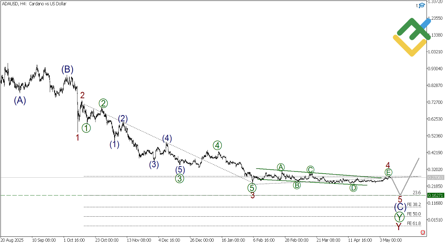Viewport: 448px width, 244px height.
Task: Click the 6 Feb 16:00 time label
Action: click(264, 240)
